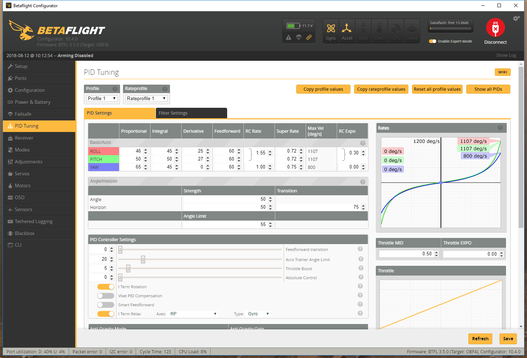Viewport: 527px width, 358px height.
Task: Toggle Vbat PID Compensation switch
Action: pyautogui.click(x=106, y=296)
